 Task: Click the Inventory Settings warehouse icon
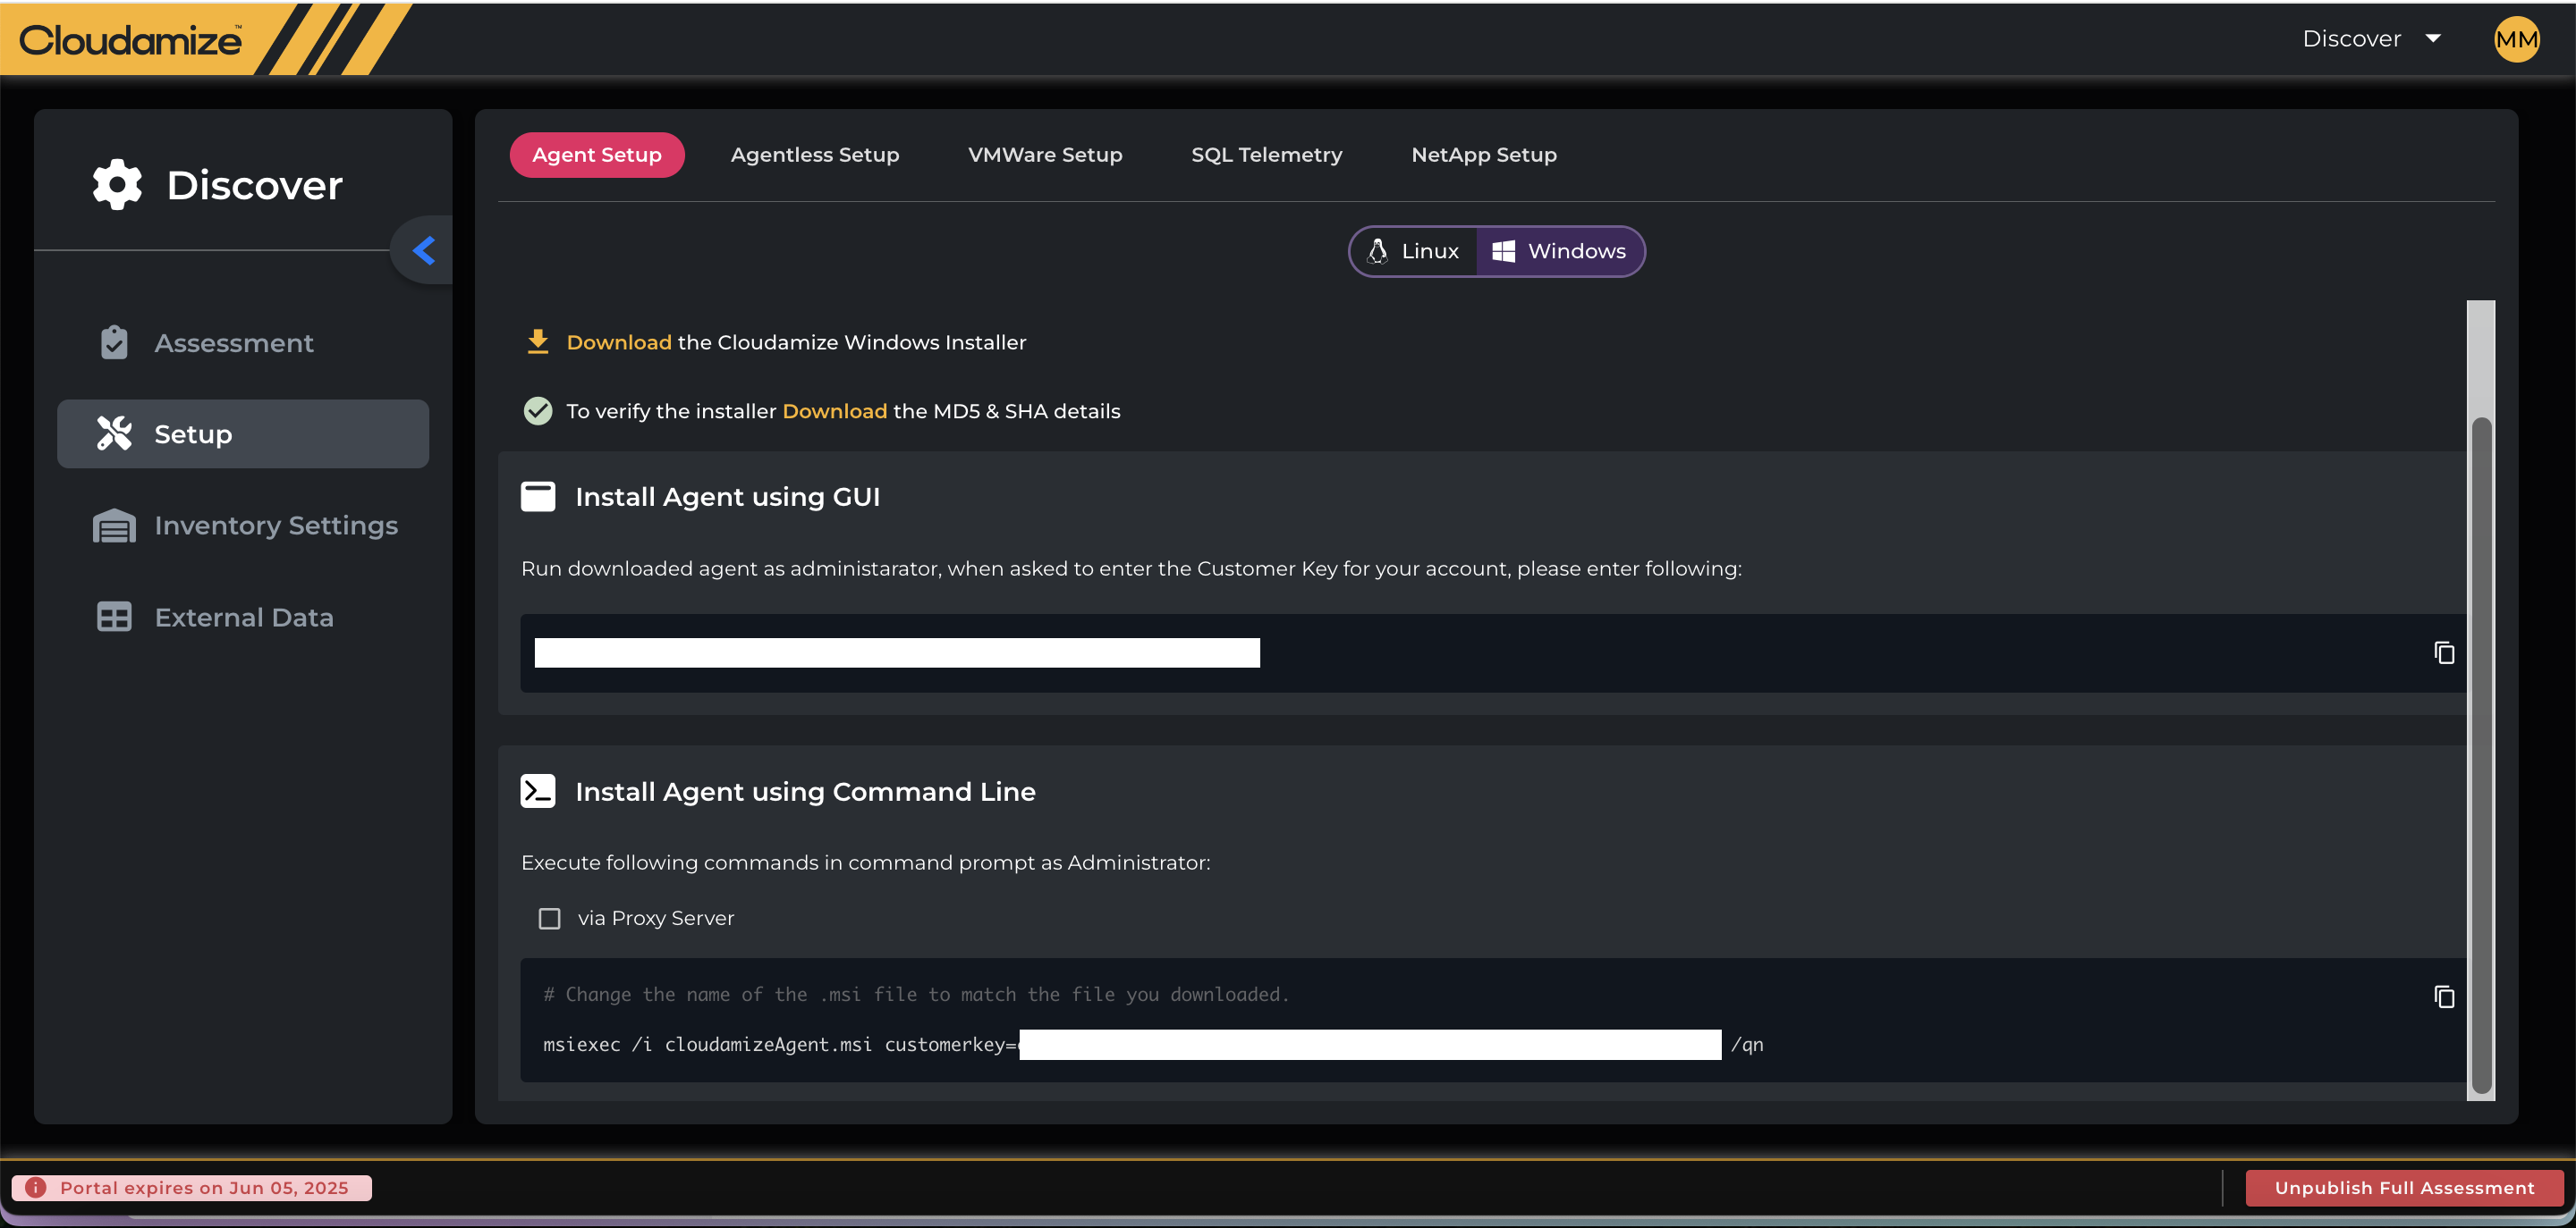point(114,526)
